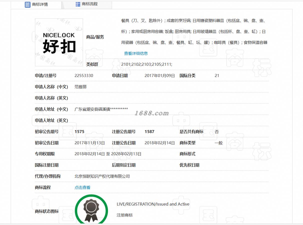The height and width of the screenshot is (225, 303).
Task: Select the shared trademark value 否
Action: 217,132
